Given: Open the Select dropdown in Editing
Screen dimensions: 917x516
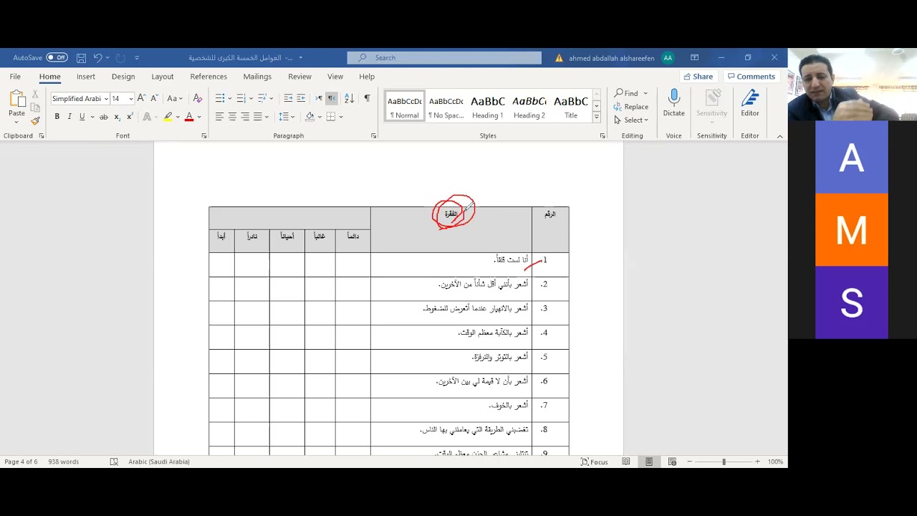Looking at the screenshot, I should click(x=630, y=120).
